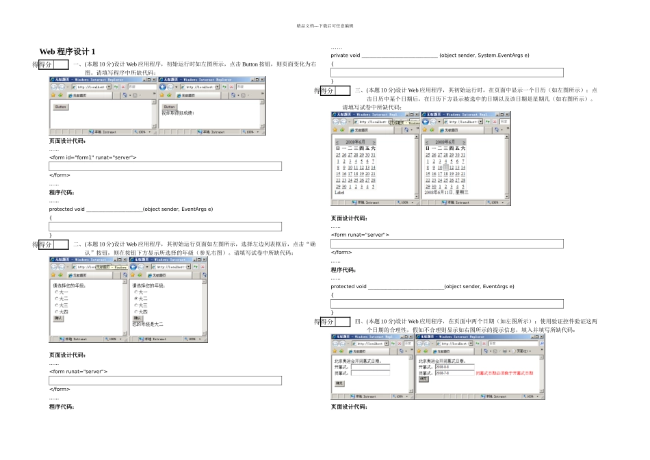Click Favorites star in question 3 left calendar browser
Image resolution: width=650 pixels, height=460 pixels.
[x=335, y=130]
